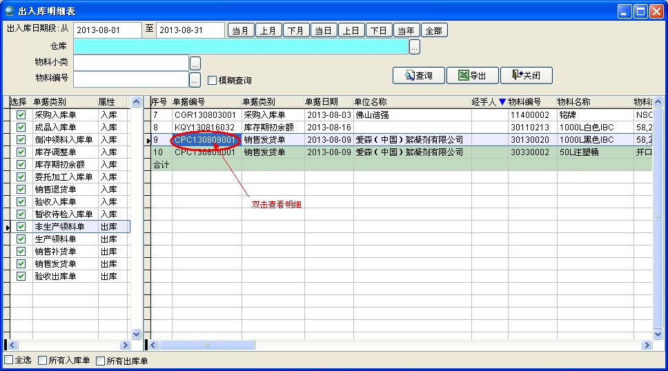Click the 导出 (export) button
Image resolution: width=668 pixels, height=371 pixels.
(472, 76)
